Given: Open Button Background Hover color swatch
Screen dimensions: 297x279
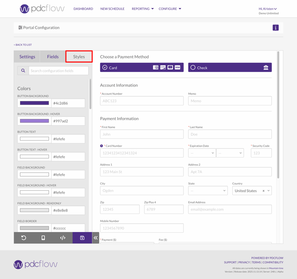Looking at the screenshot, I should tap(34, 121).
